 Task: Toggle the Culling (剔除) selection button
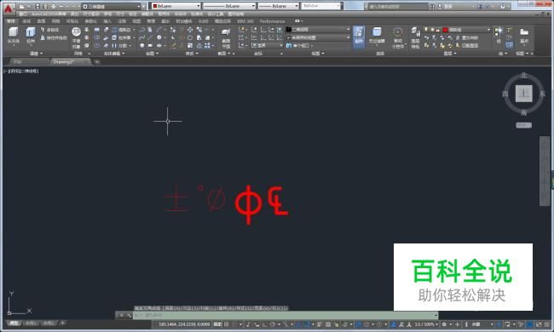pos(359,37)
